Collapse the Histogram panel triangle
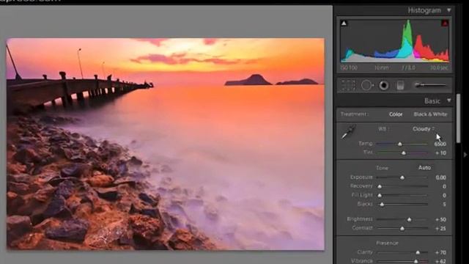This screenshot has height=264, width=469. coord(449,10)
